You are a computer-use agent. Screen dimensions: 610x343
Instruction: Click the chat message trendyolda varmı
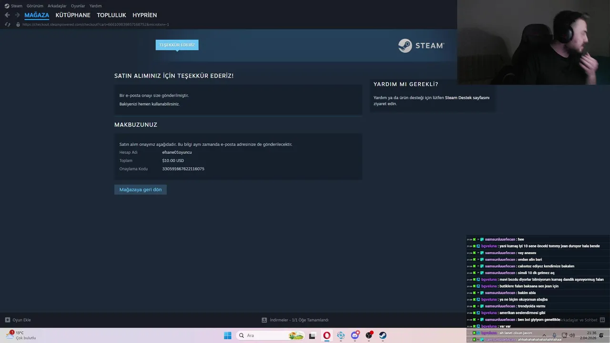point(531,306)
